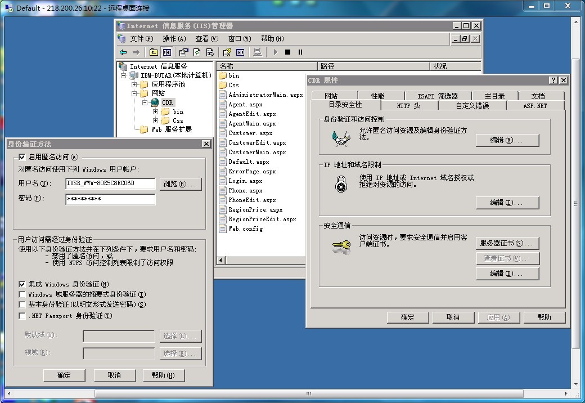Open the 文件(F) menu
The height and width of the screenshot is (403, 585).
(141, 39)
